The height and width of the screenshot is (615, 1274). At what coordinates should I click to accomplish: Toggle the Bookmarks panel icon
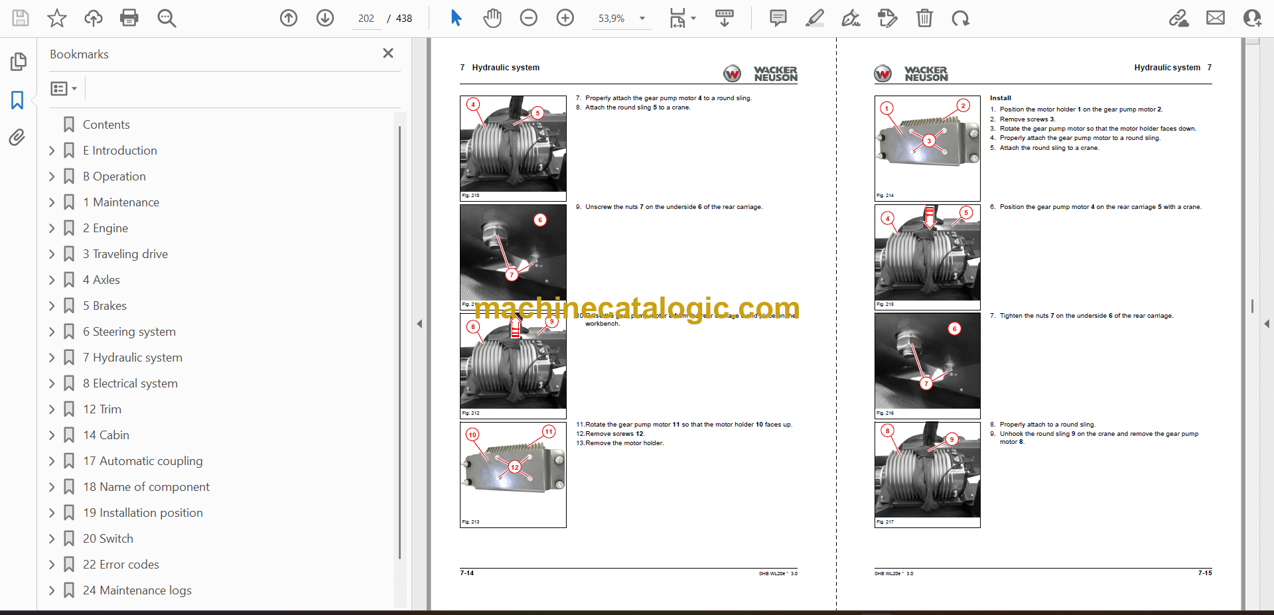[18, 100]
